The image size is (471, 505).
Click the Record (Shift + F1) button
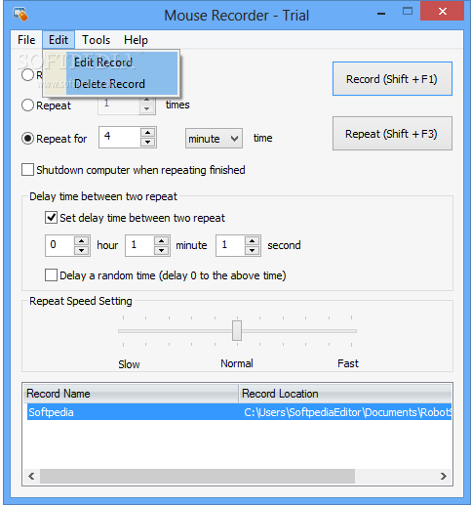tap(392, 79)
